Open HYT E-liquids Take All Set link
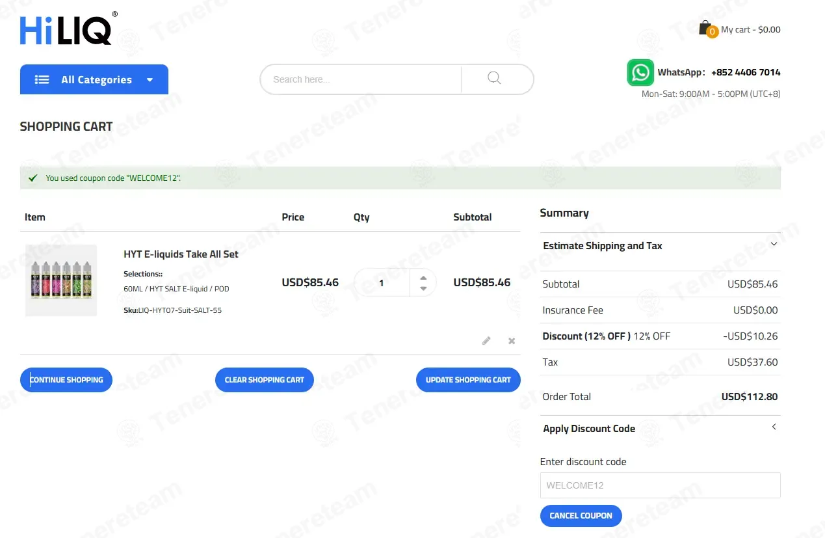The image size is (825, 538). coord(181,254)
